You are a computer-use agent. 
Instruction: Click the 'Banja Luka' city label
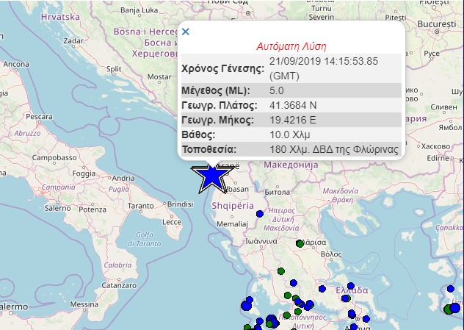139,10
